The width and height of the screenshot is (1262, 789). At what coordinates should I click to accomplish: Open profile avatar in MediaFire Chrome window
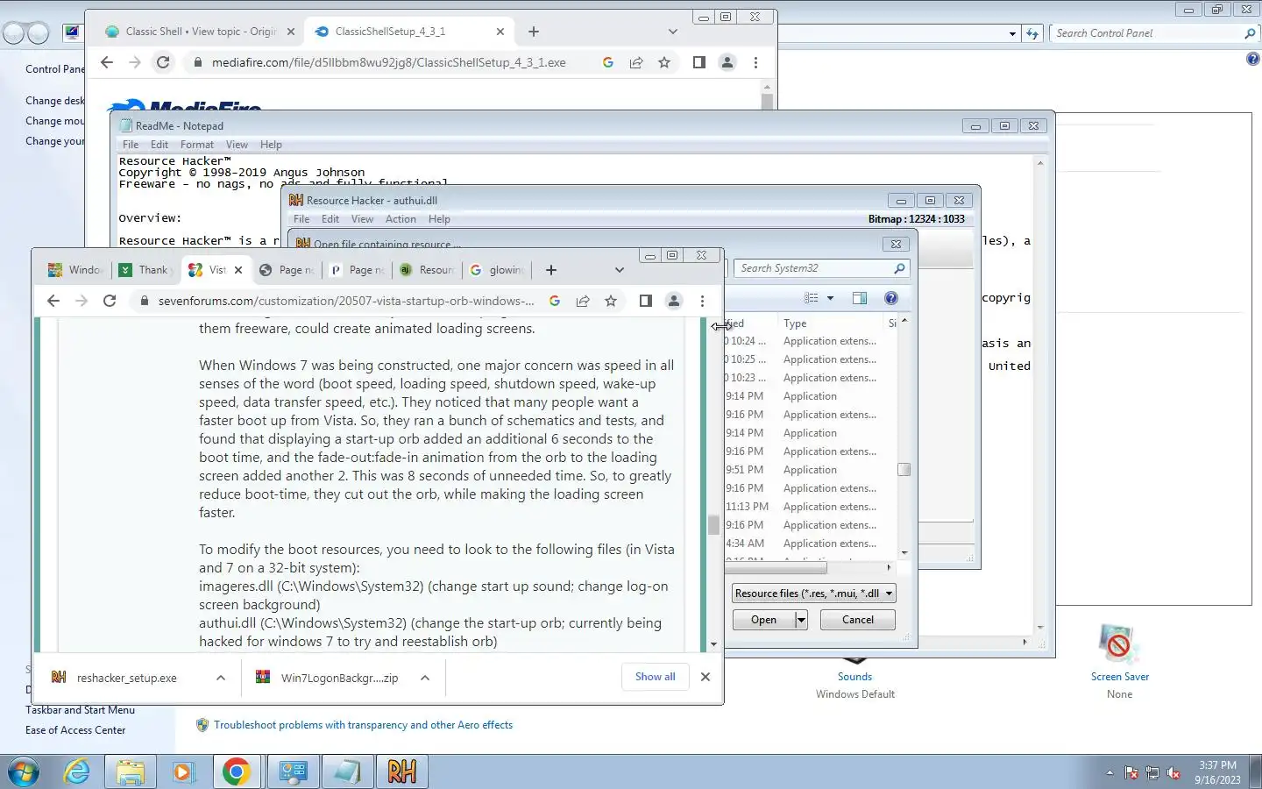click(727, 62)
